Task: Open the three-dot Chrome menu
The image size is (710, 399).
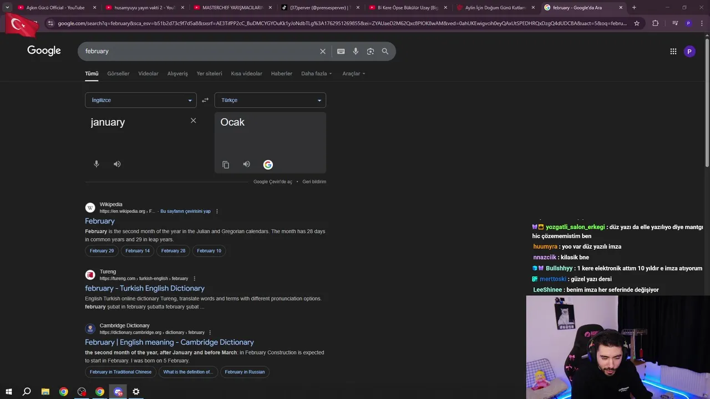Action: pos(702,23)
